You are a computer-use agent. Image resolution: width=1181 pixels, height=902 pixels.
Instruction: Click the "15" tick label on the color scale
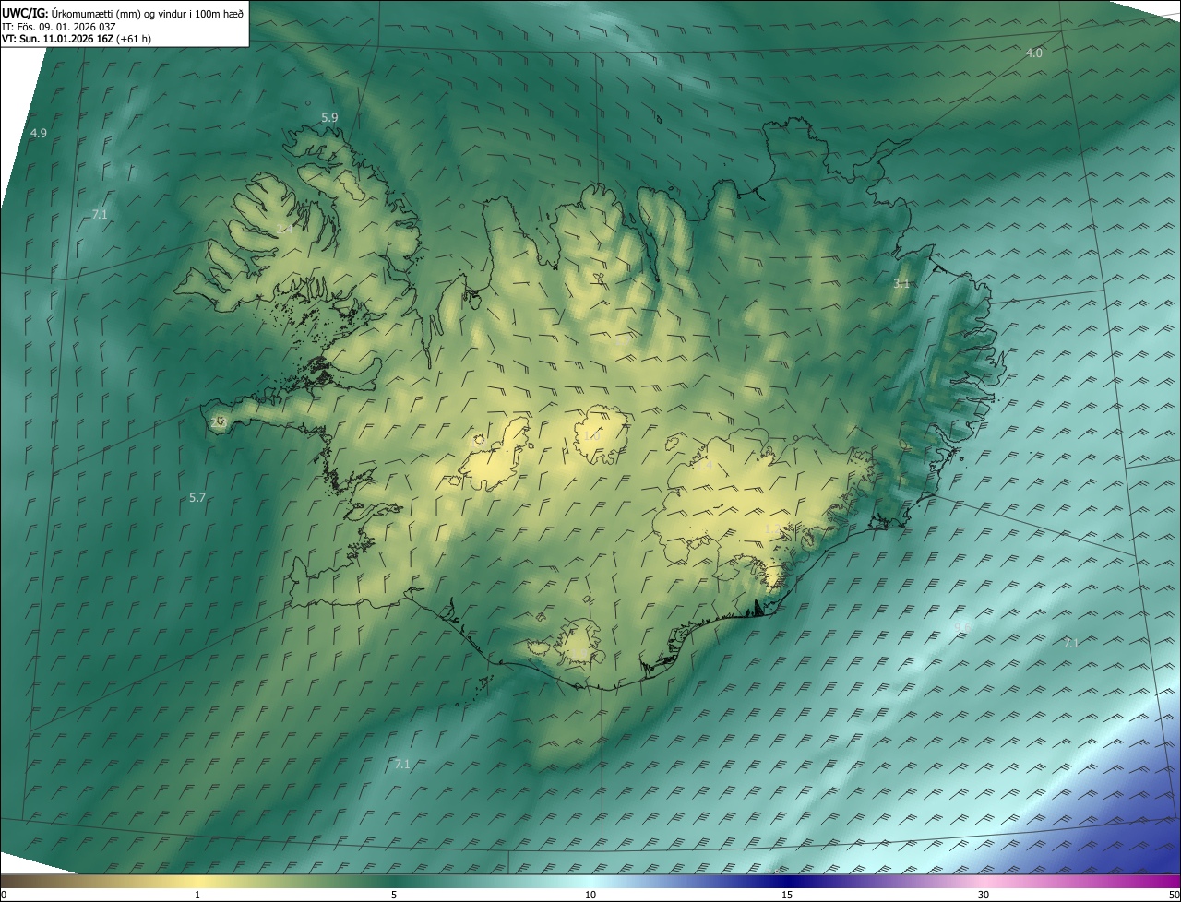click(787, 896)
